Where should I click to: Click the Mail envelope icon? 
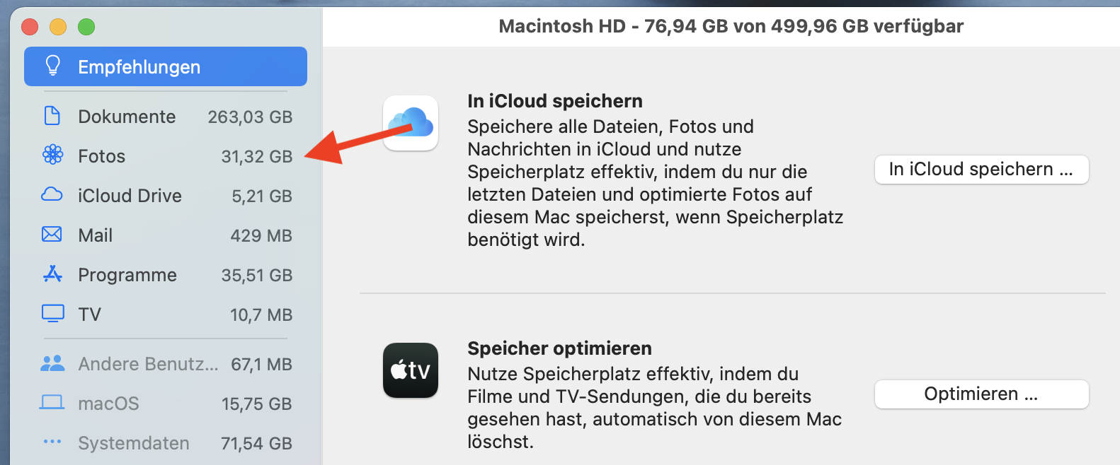[x=52, y=234]
